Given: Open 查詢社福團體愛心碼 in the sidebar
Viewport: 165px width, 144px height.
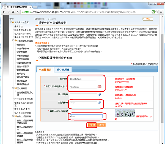Looking at the screenshot, I should pos(25,94).
